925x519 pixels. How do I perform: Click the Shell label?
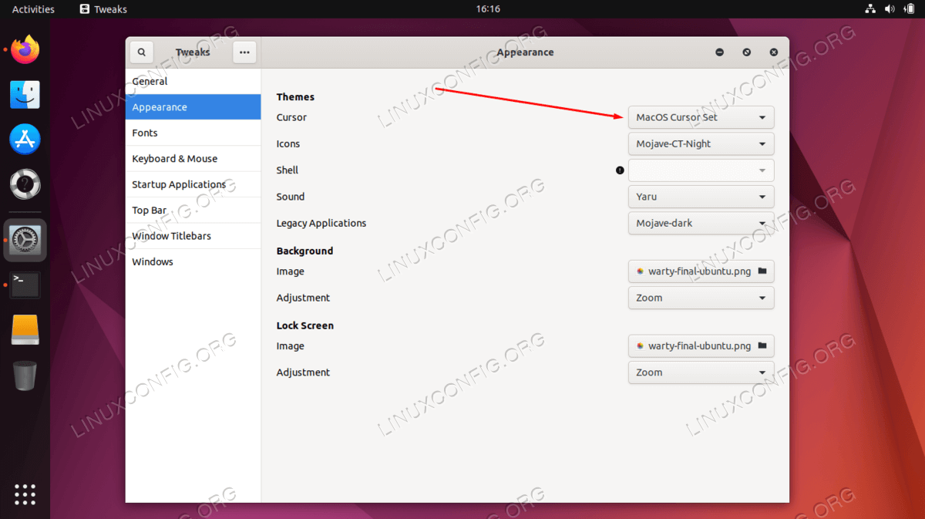(x=288, y=170)
